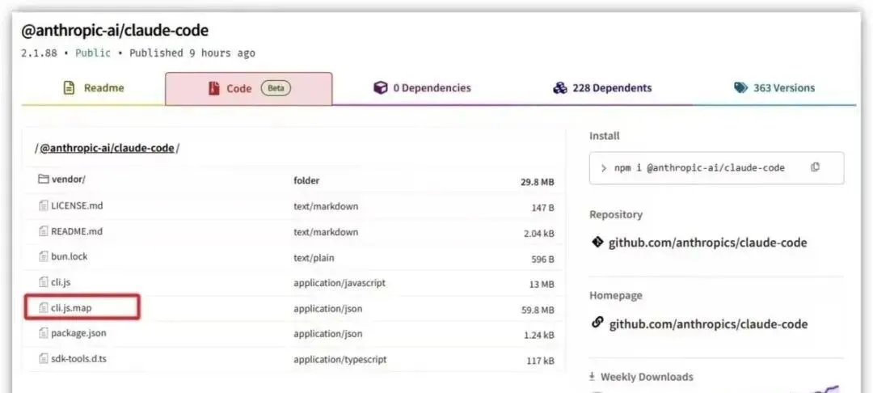Click the Public label
This screenshot has height=393, width=873.
(x=93, y=53)
